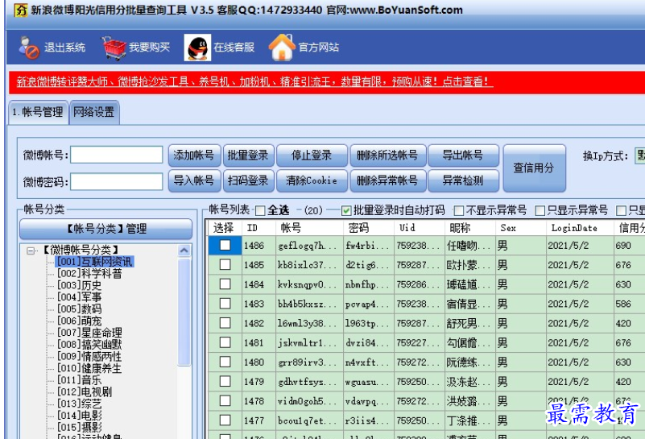This screenshot has width=645, height=439.
Task: Sort by ID column header
Action: (x=258, y=228)
